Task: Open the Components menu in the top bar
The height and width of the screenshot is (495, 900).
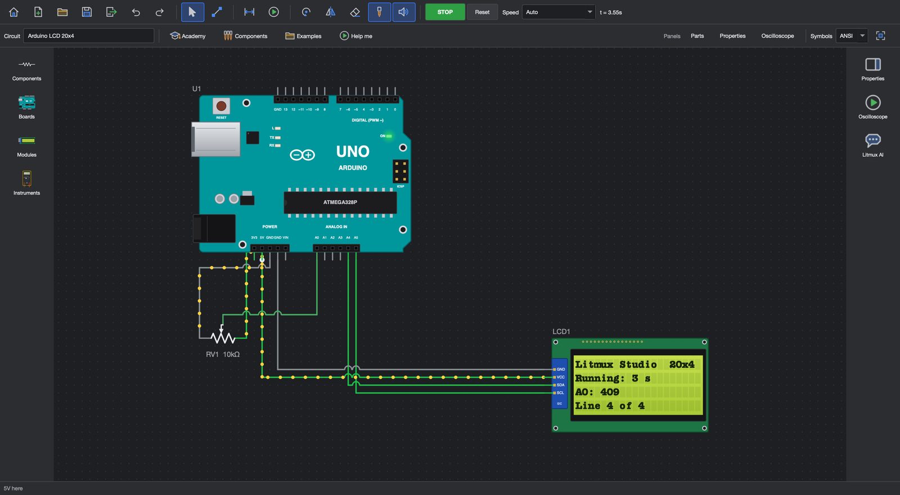Action: click(245, 36)
